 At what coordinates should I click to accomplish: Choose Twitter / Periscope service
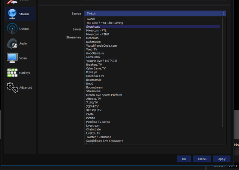[153, 137]
